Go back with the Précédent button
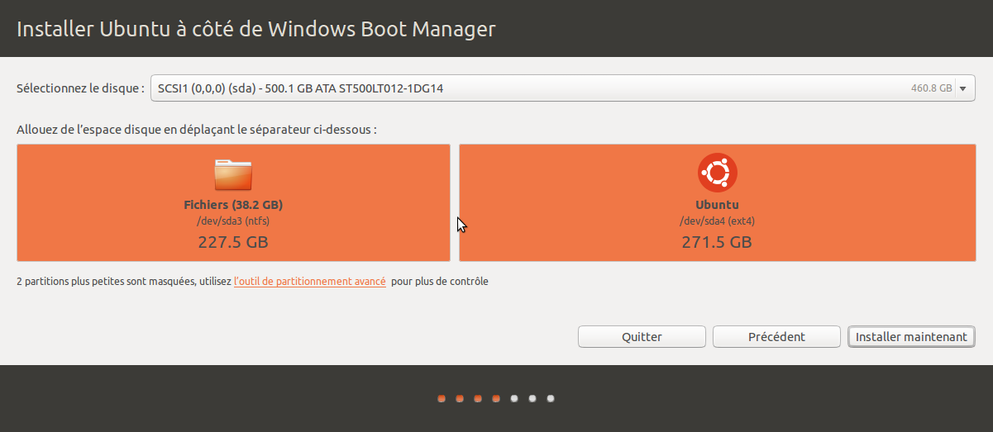The height and width of the screenshot is (432, 993). [776, 337]
